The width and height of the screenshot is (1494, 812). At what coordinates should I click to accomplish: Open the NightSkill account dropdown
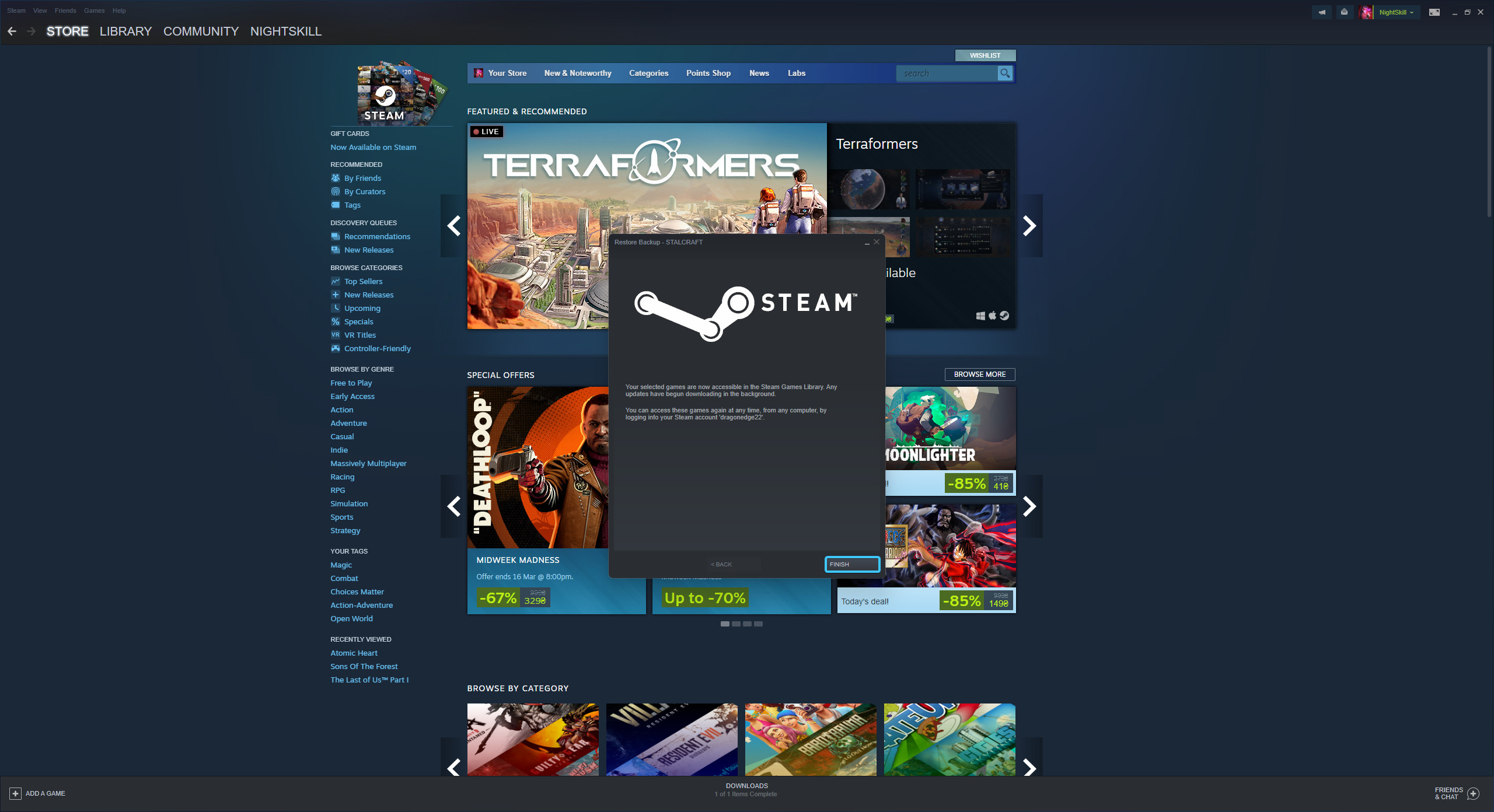(x=1396, y=12)
